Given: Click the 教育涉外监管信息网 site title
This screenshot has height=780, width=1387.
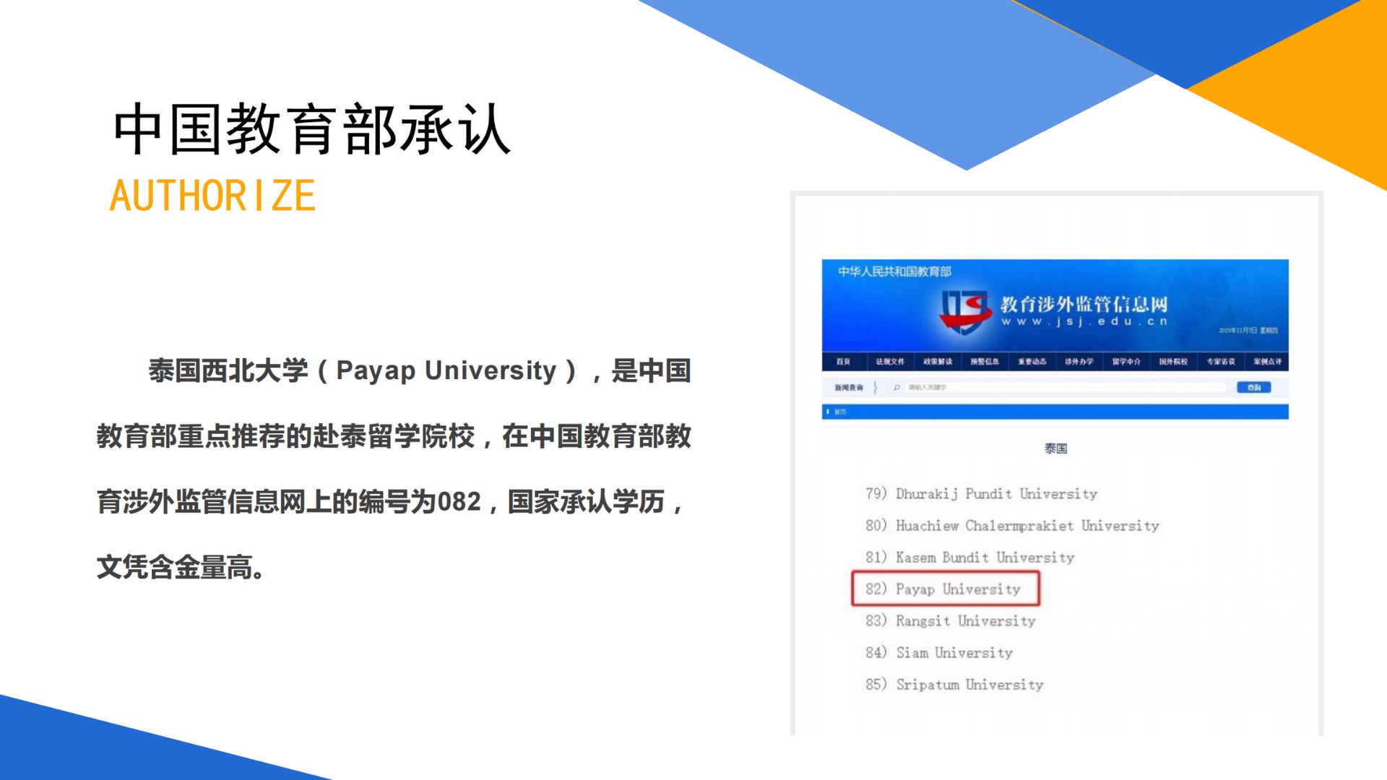Looking at the screenshot, I should coord(1084,304).
